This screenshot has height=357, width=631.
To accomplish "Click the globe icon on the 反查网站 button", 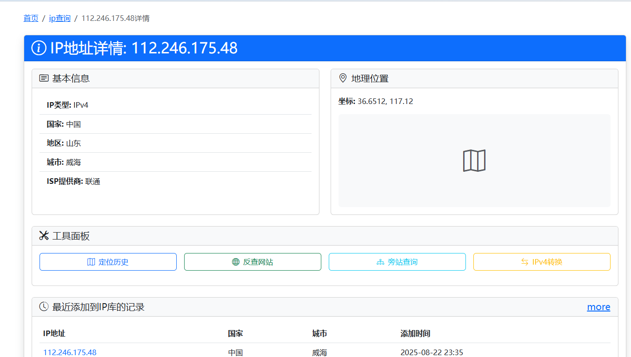I will [235, 261].
